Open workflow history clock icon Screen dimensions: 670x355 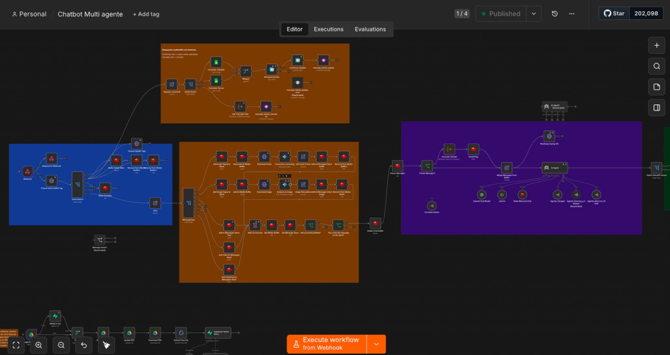[555, 14]
